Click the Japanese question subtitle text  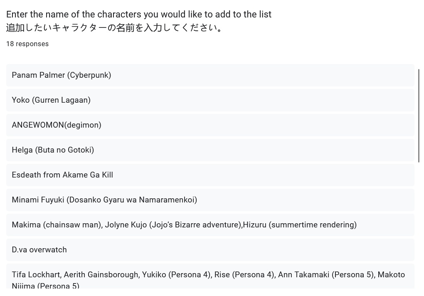(116, 28)
